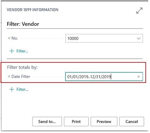This screenshot has height=133, width=150.
Task: Click into the No. field showing 10000
Action: click(x=104, y=38)
